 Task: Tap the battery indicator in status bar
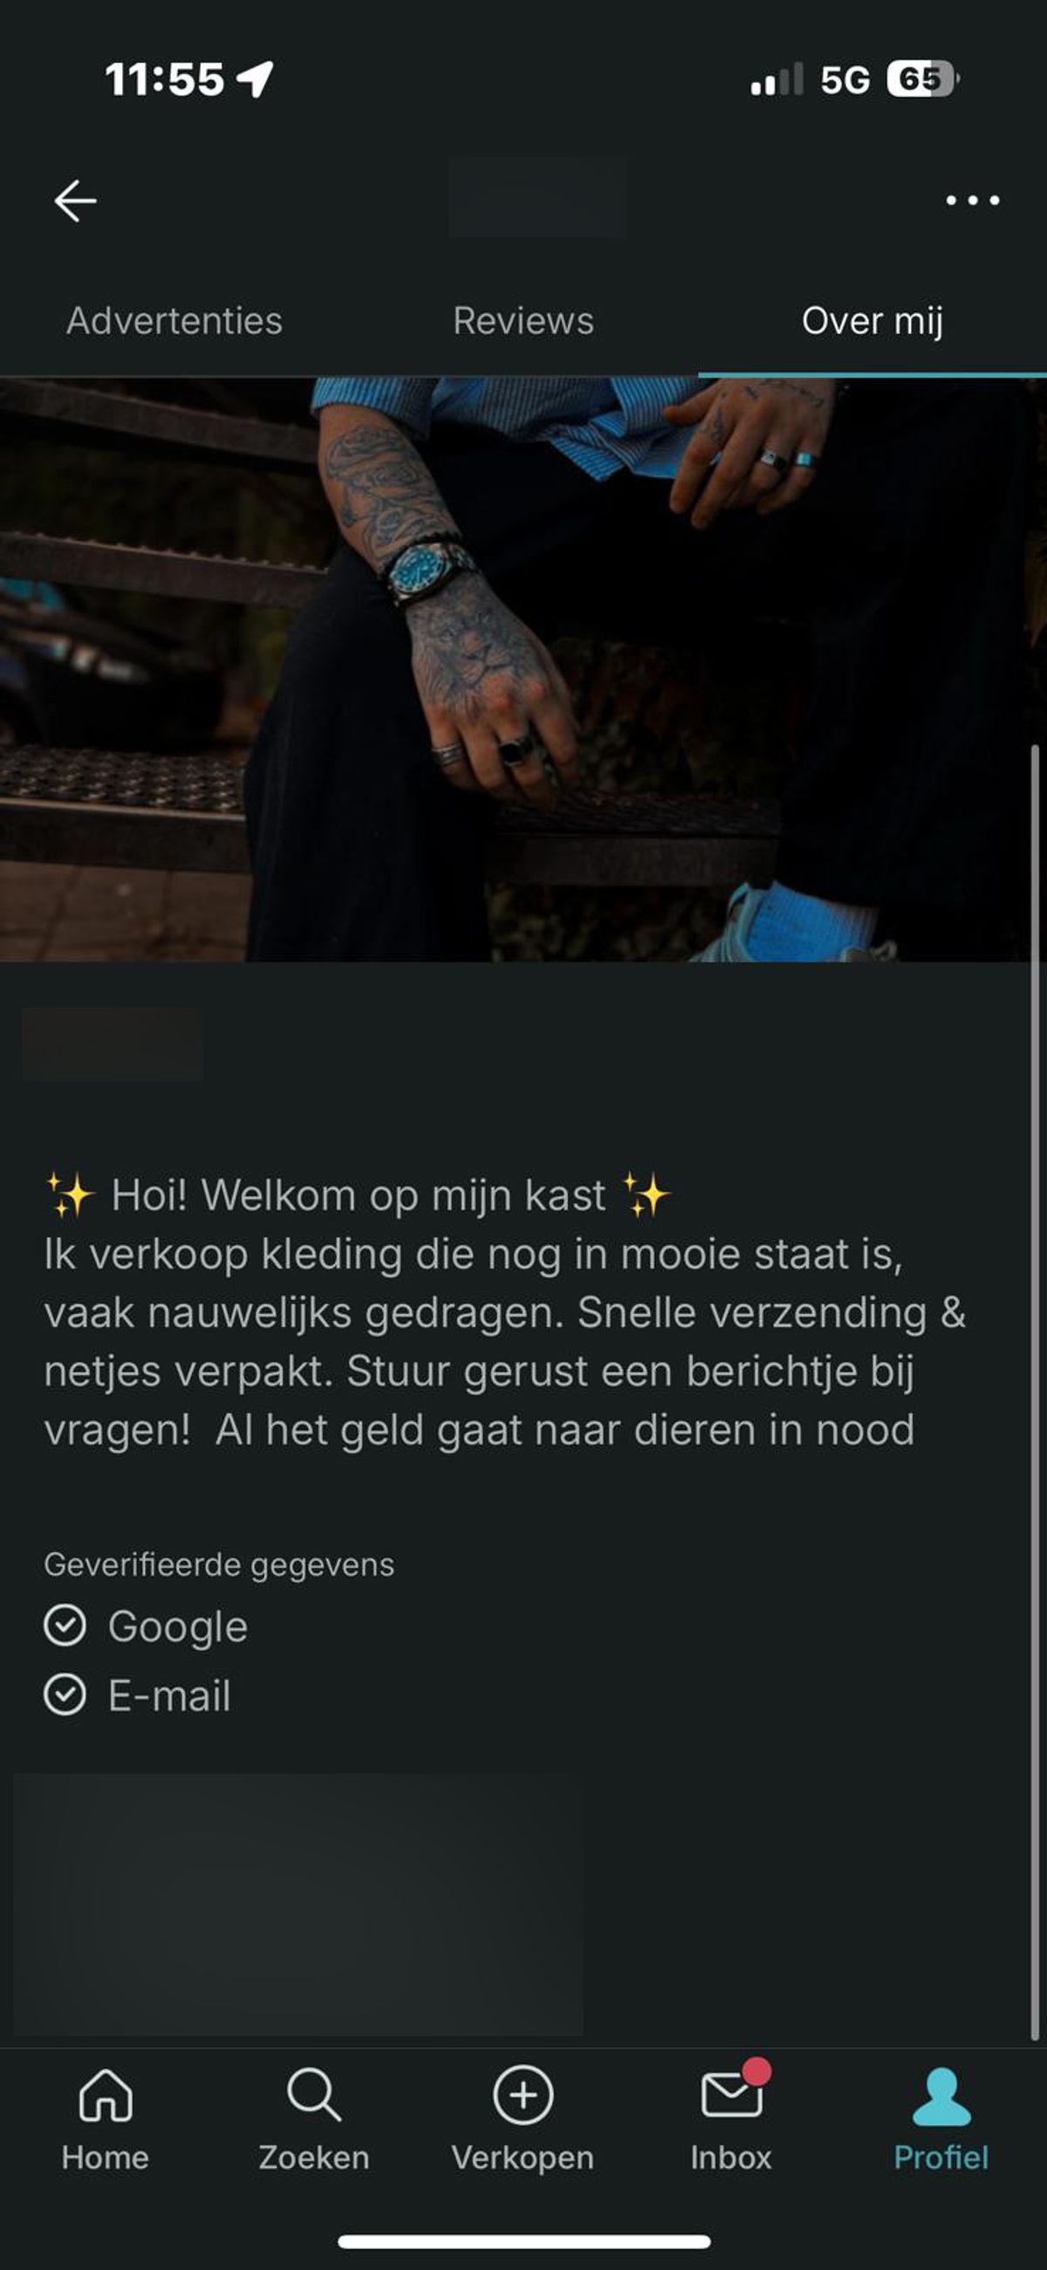923,79
